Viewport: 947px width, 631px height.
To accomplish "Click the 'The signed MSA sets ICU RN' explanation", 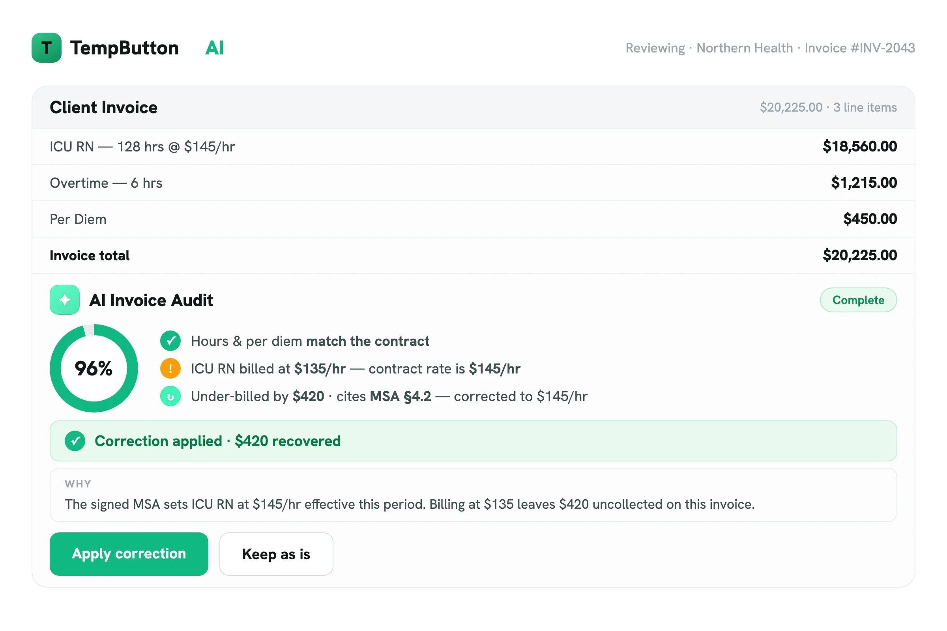I will (x=410, y=504).
